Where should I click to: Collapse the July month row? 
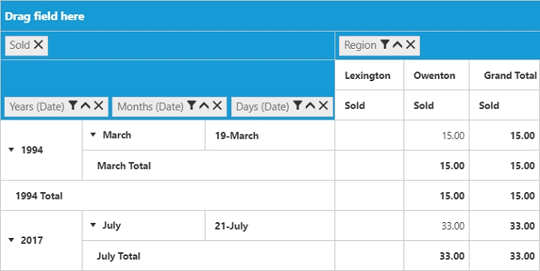tap(93, 225)
